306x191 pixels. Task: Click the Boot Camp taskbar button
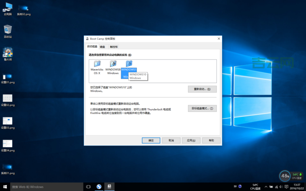coord(109,187)
